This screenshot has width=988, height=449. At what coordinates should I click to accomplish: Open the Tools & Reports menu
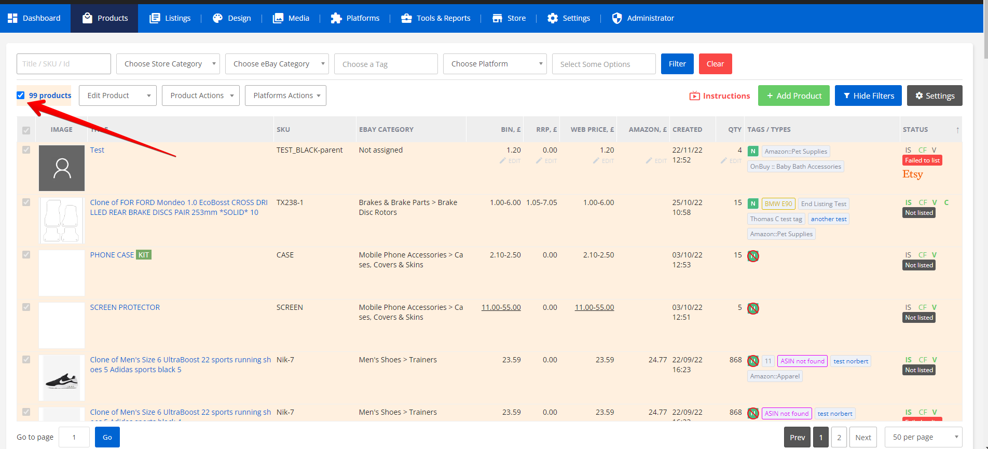click(436, 18)
